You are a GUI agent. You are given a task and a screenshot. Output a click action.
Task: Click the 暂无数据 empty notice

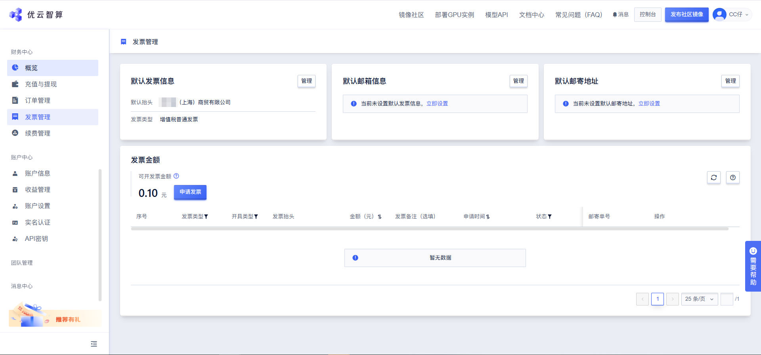pos(435,258)
